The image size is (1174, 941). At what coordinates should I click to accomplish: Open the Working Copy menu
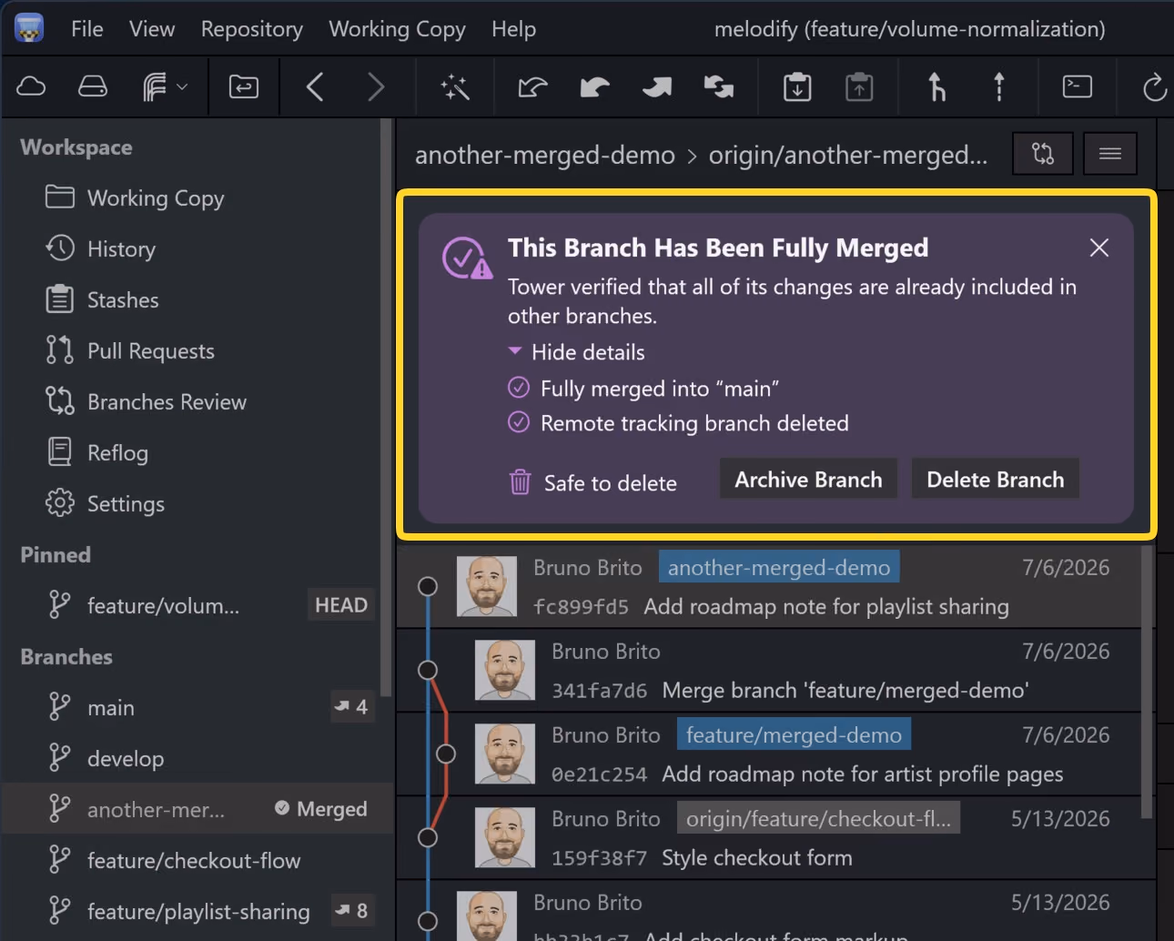(x=397, y=29)
